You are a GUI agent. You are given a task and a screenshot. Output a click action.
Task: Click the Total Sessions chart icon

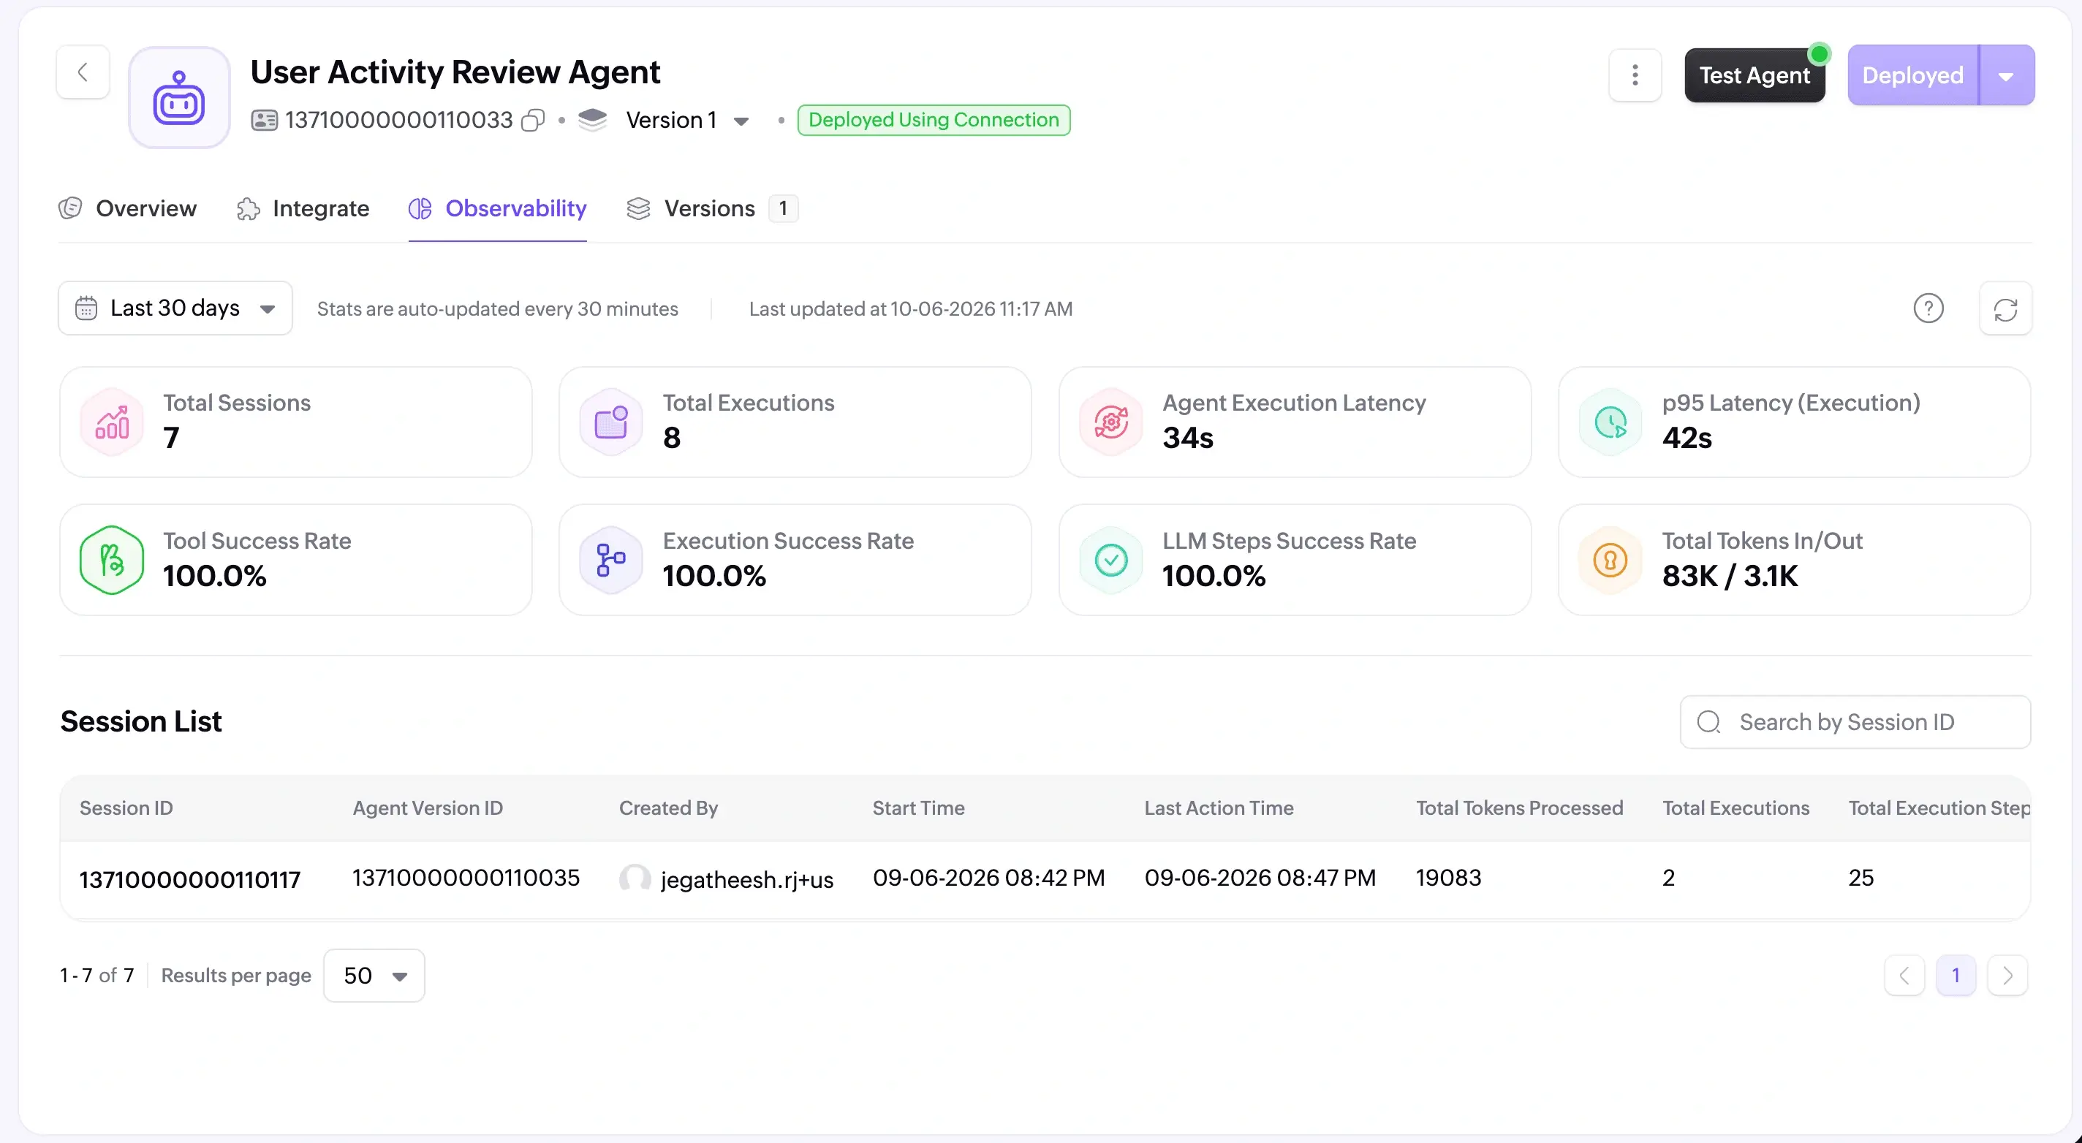click(113, 422)
